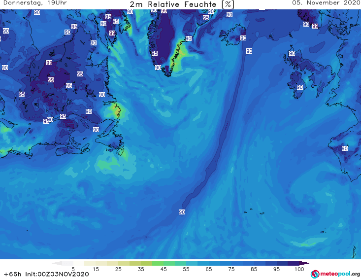Viewport: 361px width, 279px height.
Task: Click the '99' contour label near the Norwegian coast
Action: pyautogui.click(x=315, y=26)
